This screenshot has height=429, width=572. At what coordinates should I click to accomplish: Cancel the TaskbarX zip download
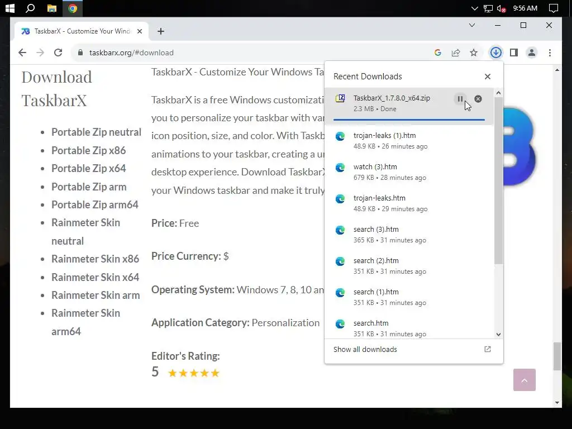pyautogui.click(x=478, y=99)
